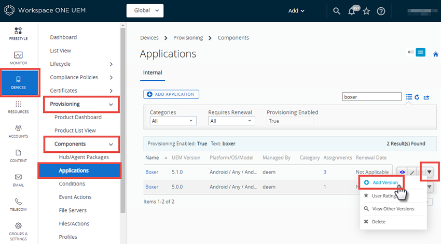
Task: Go to home via house icon
Action: pyautogui.click(x=435, y=54)
